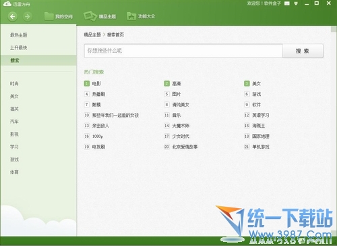337x246 pixels.
Task: Open the title bar dropdown menu arrow
Action: click(296, 3)
